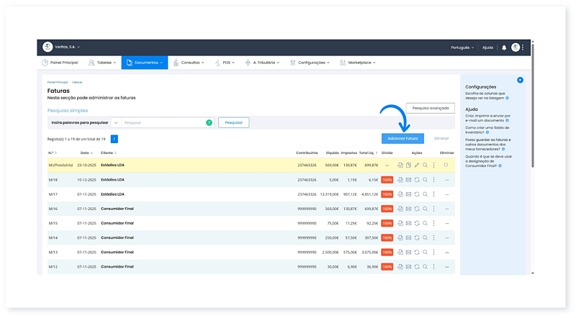Collapse side panel with blue arrow icon
Image resolution: width=576 pixels, height=318 pixels.
tap(520, 80)
